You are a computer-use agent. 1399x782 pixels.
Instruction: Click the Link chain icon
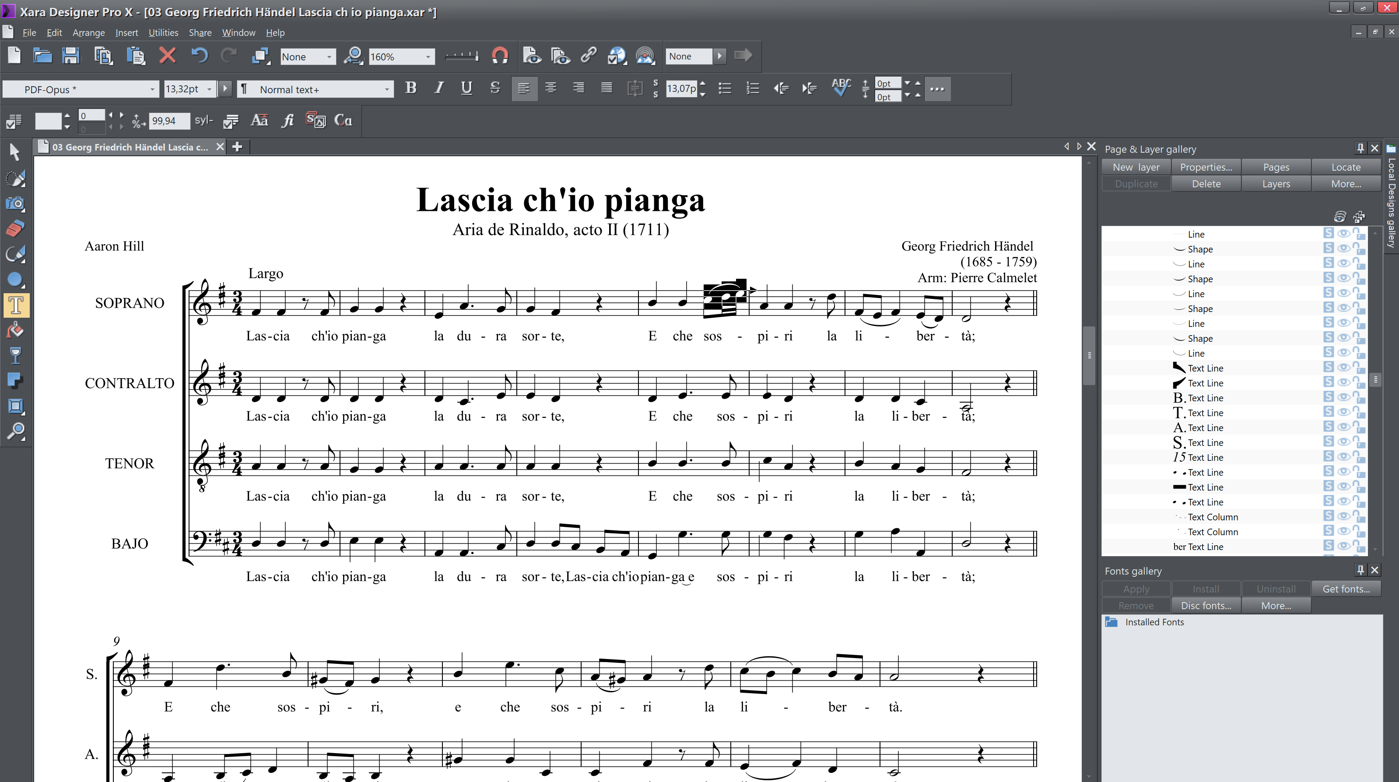click(x=589, y=56)
